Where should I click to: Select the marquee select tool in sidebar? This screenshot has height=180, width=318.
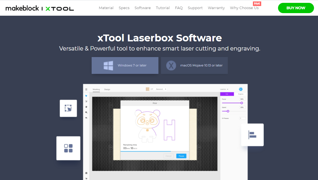pyautogui.click(x=86, y=101)
